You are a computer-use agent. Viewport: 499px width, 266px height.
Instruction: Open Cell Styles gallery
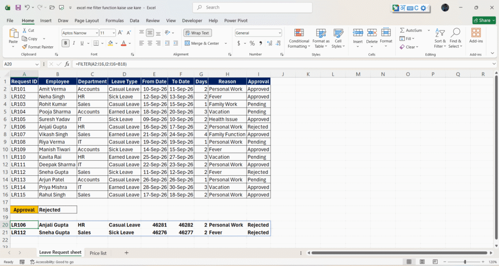338,38
